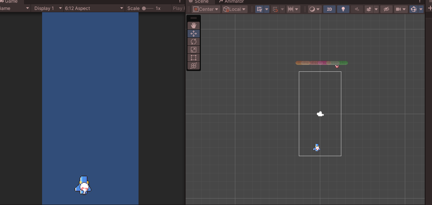Toggle 2D view mode button

click(x=329, y=9)
